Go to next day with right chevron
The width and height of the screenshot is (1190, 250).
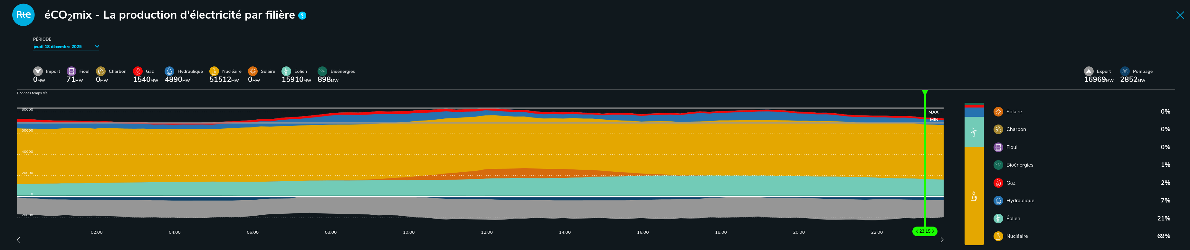pos(942,240)
